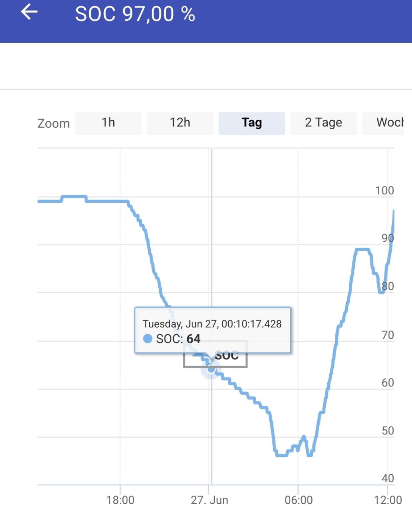The height and width of the screenshot is (520, 412).
Task: Click the Zoom label
Action: 54,124
